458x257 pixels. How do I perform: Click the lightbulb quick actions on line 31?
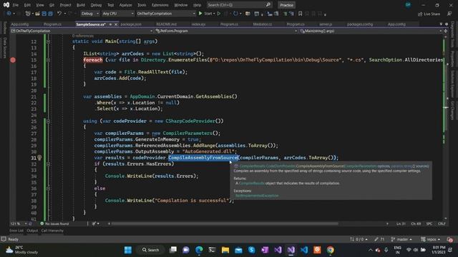click(39, 158)
